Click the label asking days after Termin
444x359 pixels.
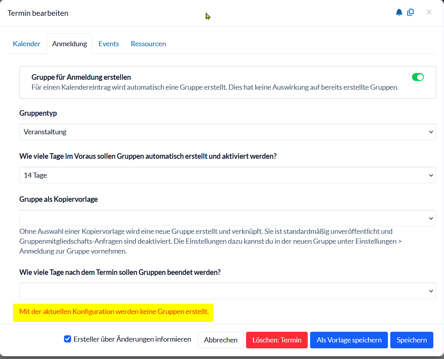click(120, 273)
